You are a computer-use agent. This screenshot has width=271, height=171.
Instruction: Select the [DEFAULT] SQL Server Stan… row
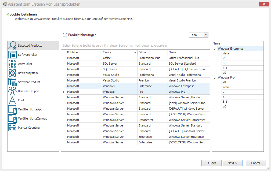click(x=138, y=69)
